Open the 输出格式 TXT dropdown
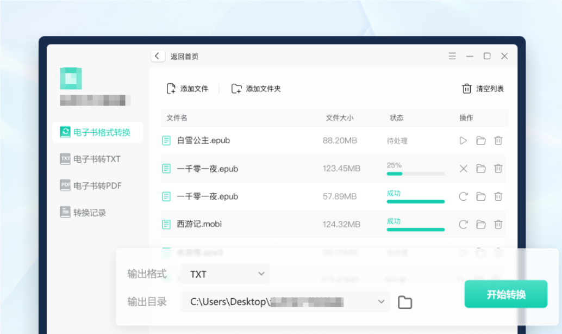 225,274
